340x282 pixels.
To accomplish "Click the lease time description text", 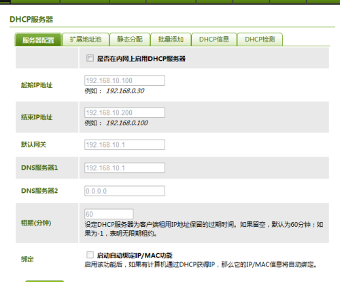I will [204, 229].
